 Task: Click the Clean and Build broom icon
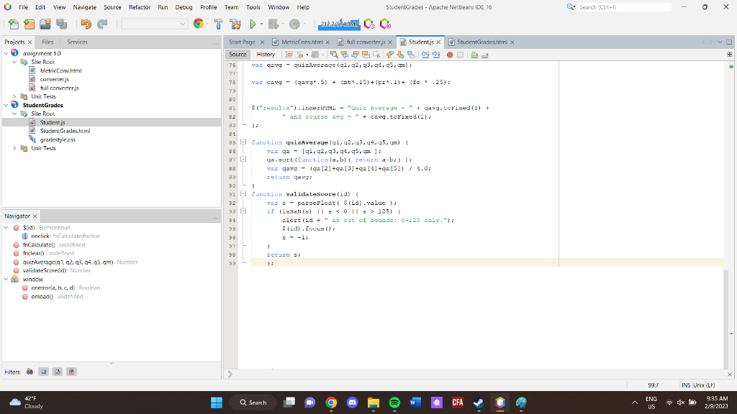coord(235,24)
